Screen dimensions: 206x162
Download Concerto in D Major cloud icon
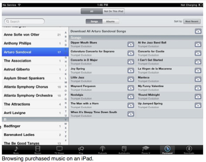point(131,62)
